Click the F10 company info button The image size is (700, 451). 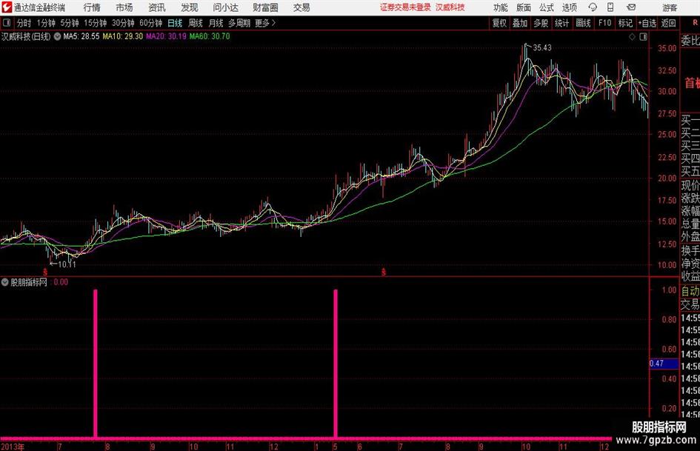[605, 23]
